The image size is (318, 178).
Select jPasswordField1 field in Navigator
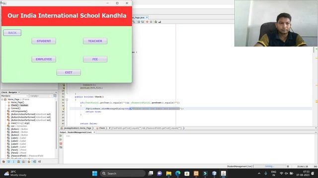(x=27, y=156)
